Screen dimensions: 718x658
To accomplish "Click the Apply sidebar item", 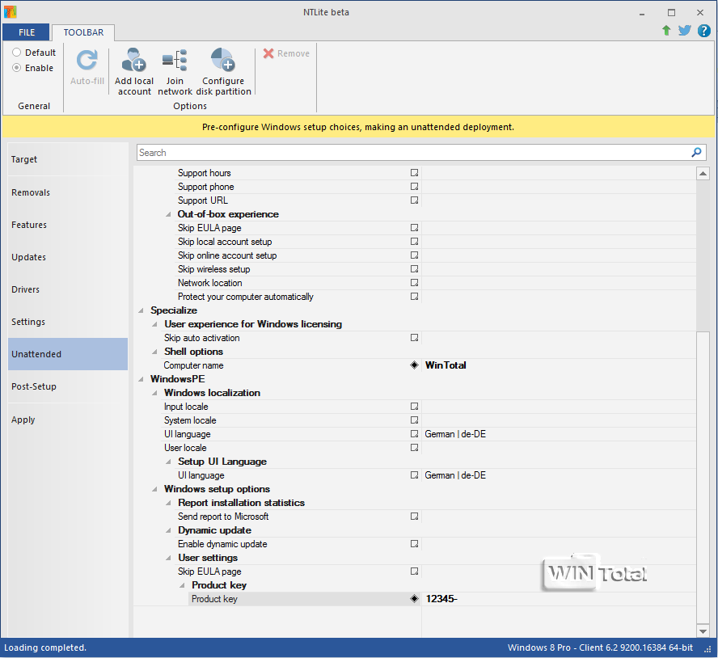I will (x=23, y=420).
